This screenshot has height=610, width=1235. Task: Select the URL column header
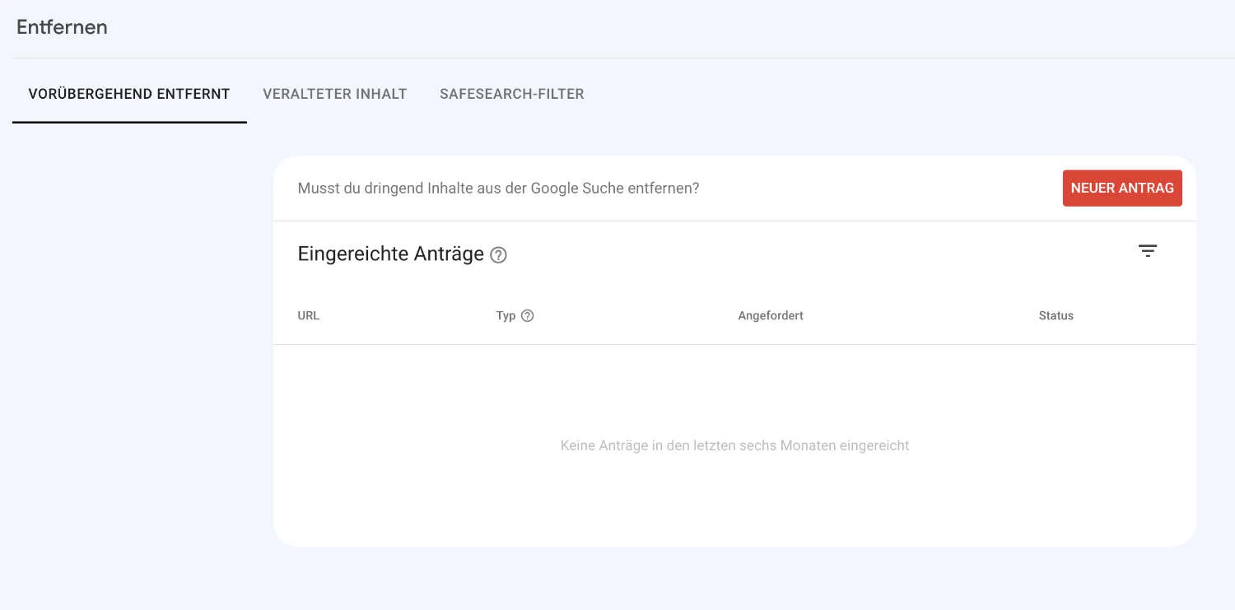coord(308,315)
